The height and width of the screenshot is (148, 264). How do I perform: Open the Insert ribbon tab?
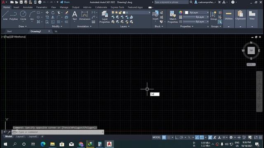click(x=16, y=7)
